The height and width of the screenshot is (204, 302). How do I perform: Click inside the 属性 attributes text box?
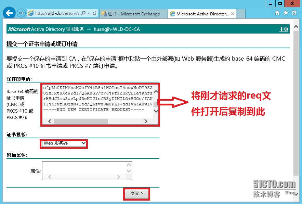[x=84, y=168]
